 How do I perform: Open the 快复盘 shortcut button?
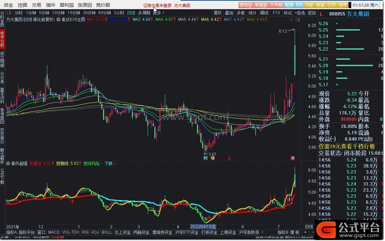[261, 5]
